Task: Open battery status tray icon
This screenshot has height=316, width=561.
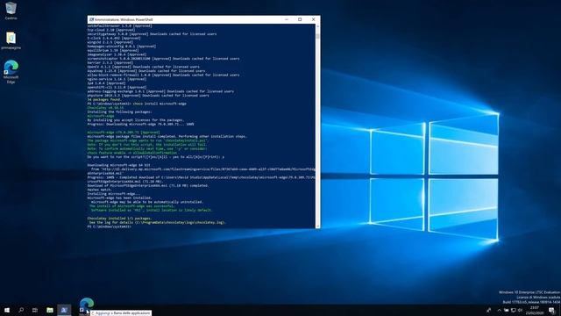Action: 507,310
